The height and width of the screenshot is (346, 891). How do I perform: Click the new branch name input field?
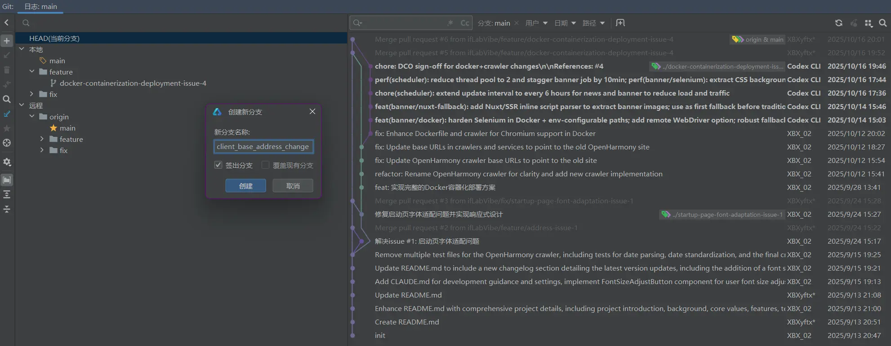263,147
